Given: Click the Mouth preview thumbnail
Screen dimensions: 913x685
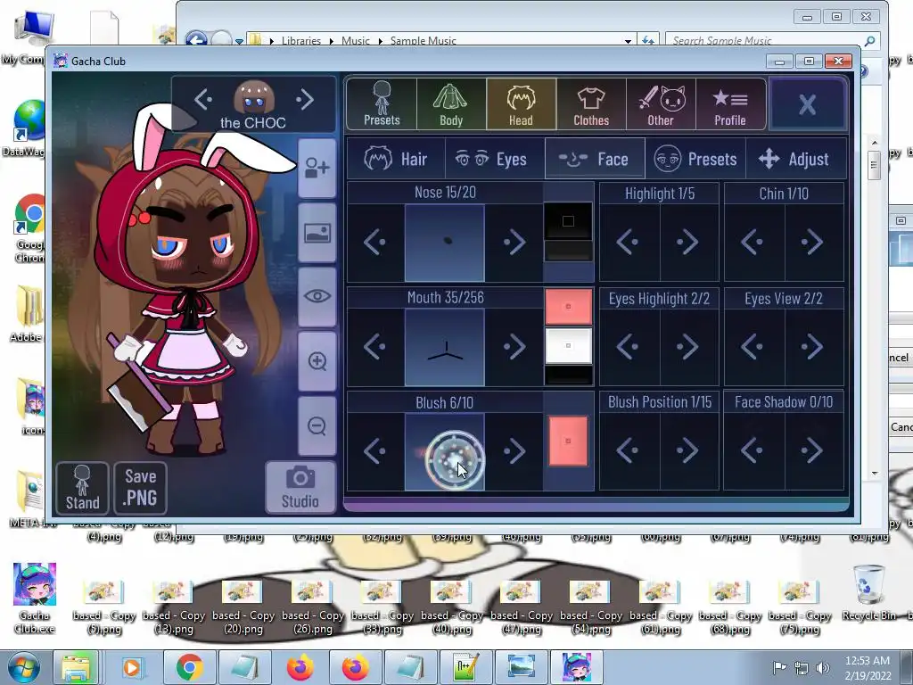Looking at the screenshot, I should (x=445, y=347).
